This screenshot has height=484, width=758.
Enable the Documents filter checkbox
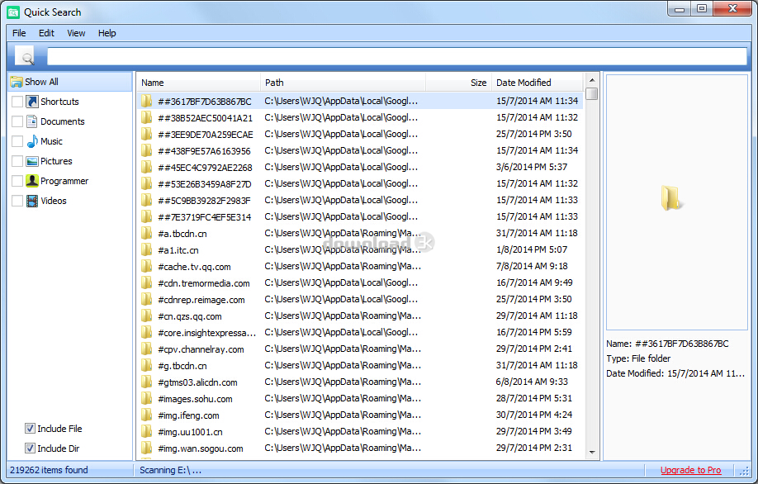17,121
